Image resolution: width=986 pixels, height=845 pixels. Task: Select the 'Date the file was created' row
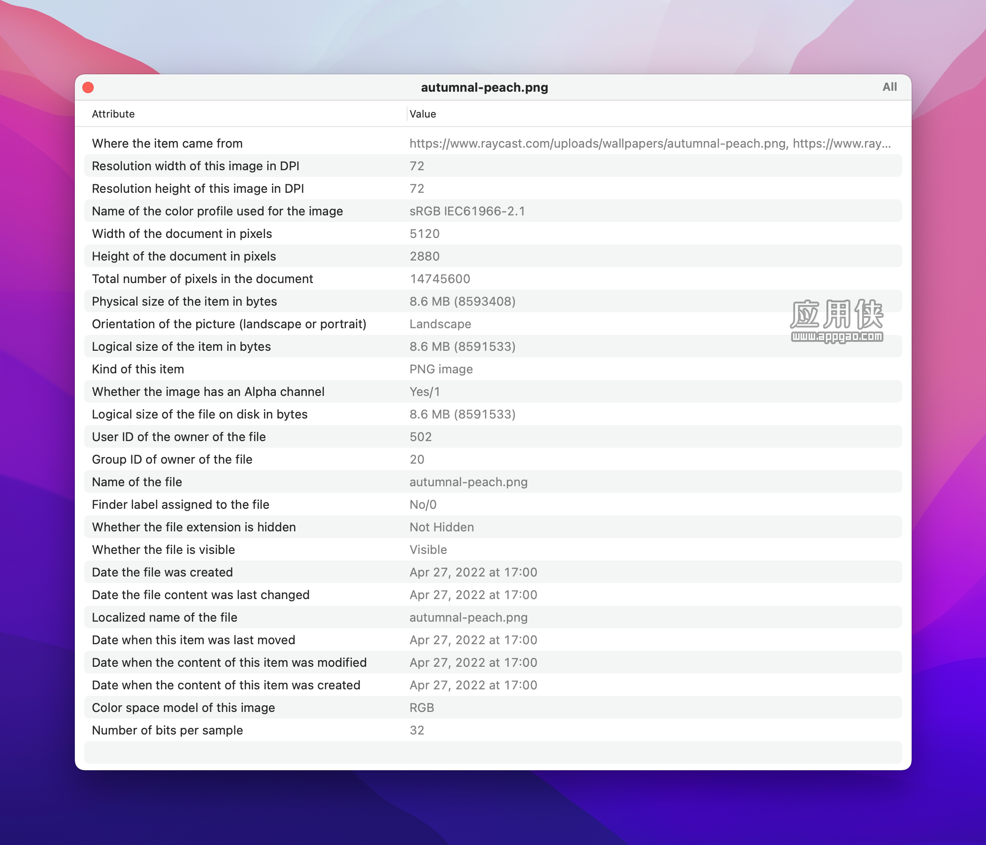(493, 572)
